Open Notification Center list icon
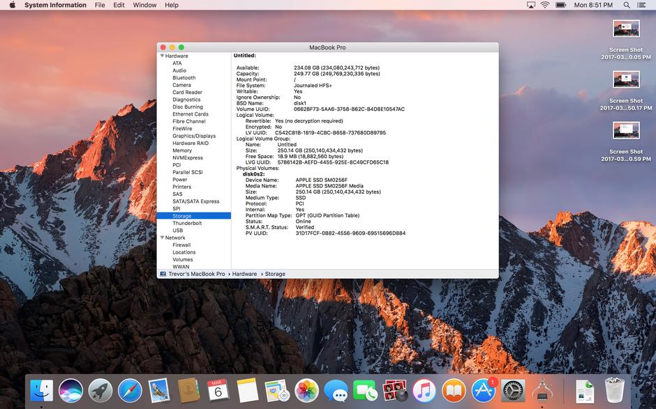Image resolution: width=656 pixels, height=409 pixels. point(641,5)
